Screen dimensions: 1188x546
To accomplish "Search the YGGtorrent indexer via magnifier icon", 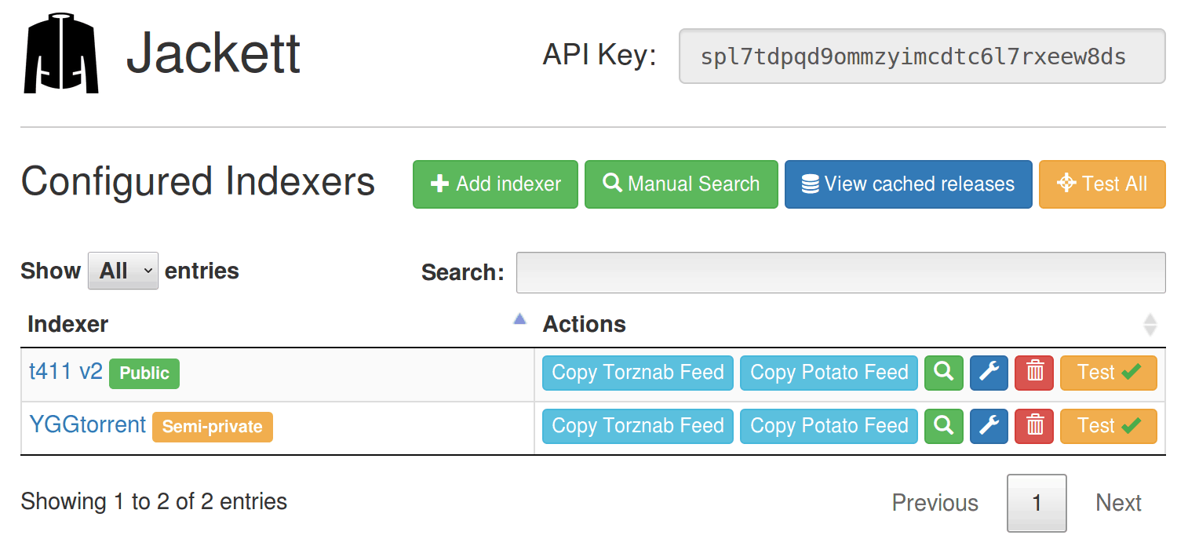I will pyautogui.click(x=944, y=426).
